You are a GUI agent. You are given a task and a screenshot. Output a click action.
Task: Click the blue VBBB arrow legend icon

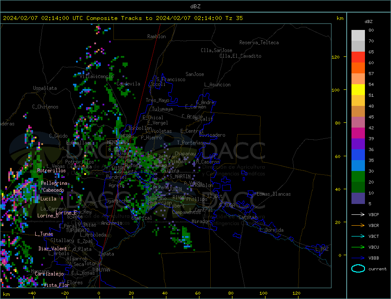pyautogui.click(x=358, y=258)
